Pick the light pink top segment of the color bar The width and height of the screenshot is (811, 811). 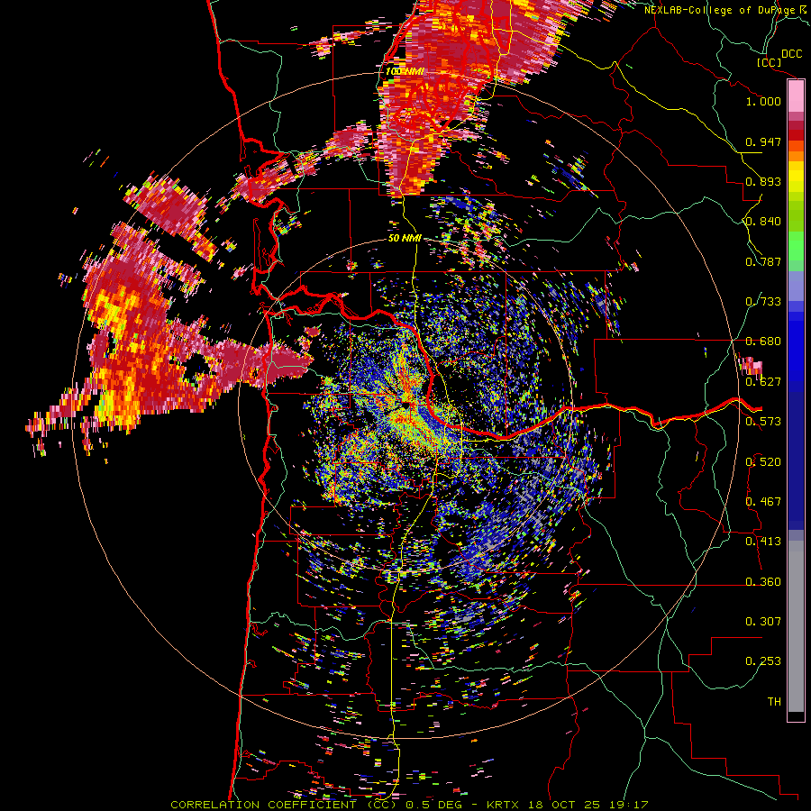click(796, 96)
